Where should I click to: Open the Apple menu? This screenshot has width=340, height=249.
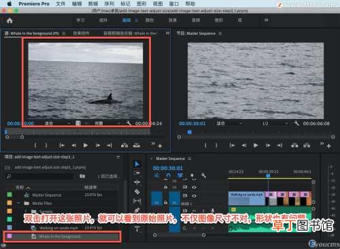[x=10, y=3]
